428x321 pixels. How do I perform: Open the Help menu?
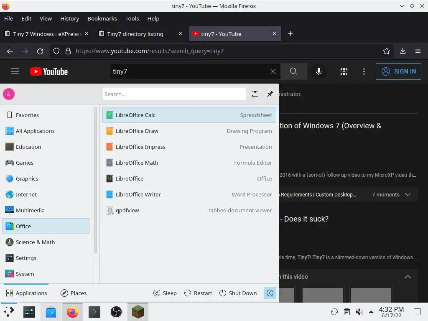pos(153,18)
